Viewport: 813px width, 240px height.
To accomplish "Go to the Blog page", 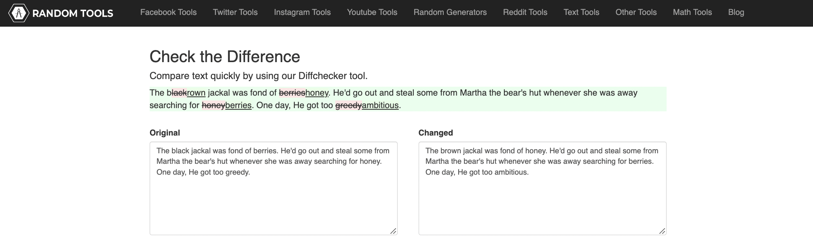I will [736, 13].
